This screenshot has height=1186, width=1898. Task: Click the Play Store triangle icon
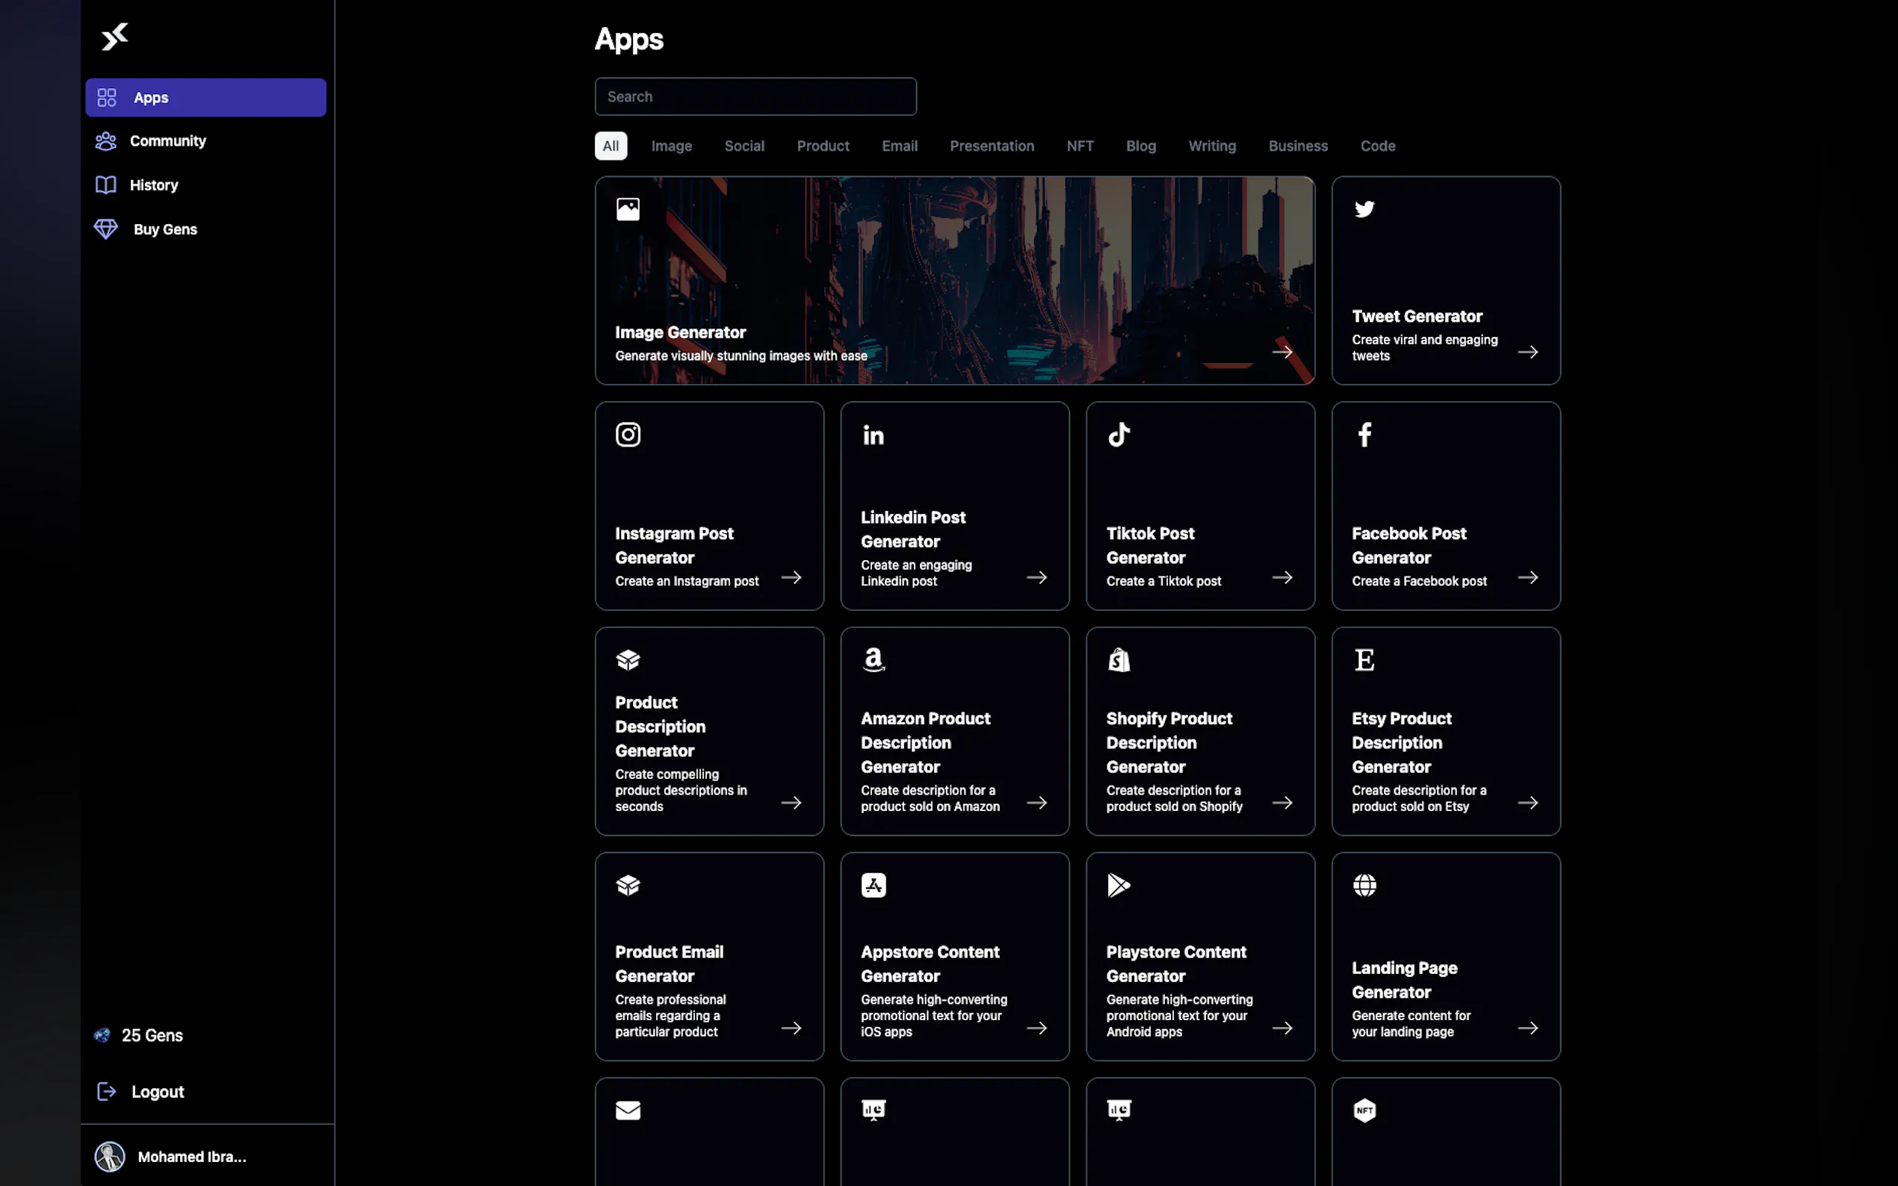[1119, 885]
